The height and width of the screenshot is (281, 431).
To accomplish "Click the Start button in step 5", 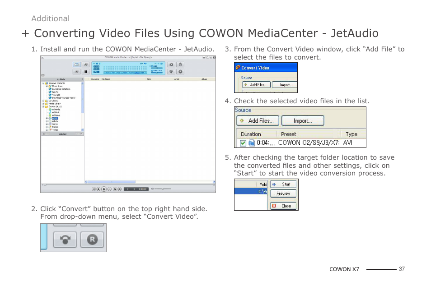I will pos(283,184).
